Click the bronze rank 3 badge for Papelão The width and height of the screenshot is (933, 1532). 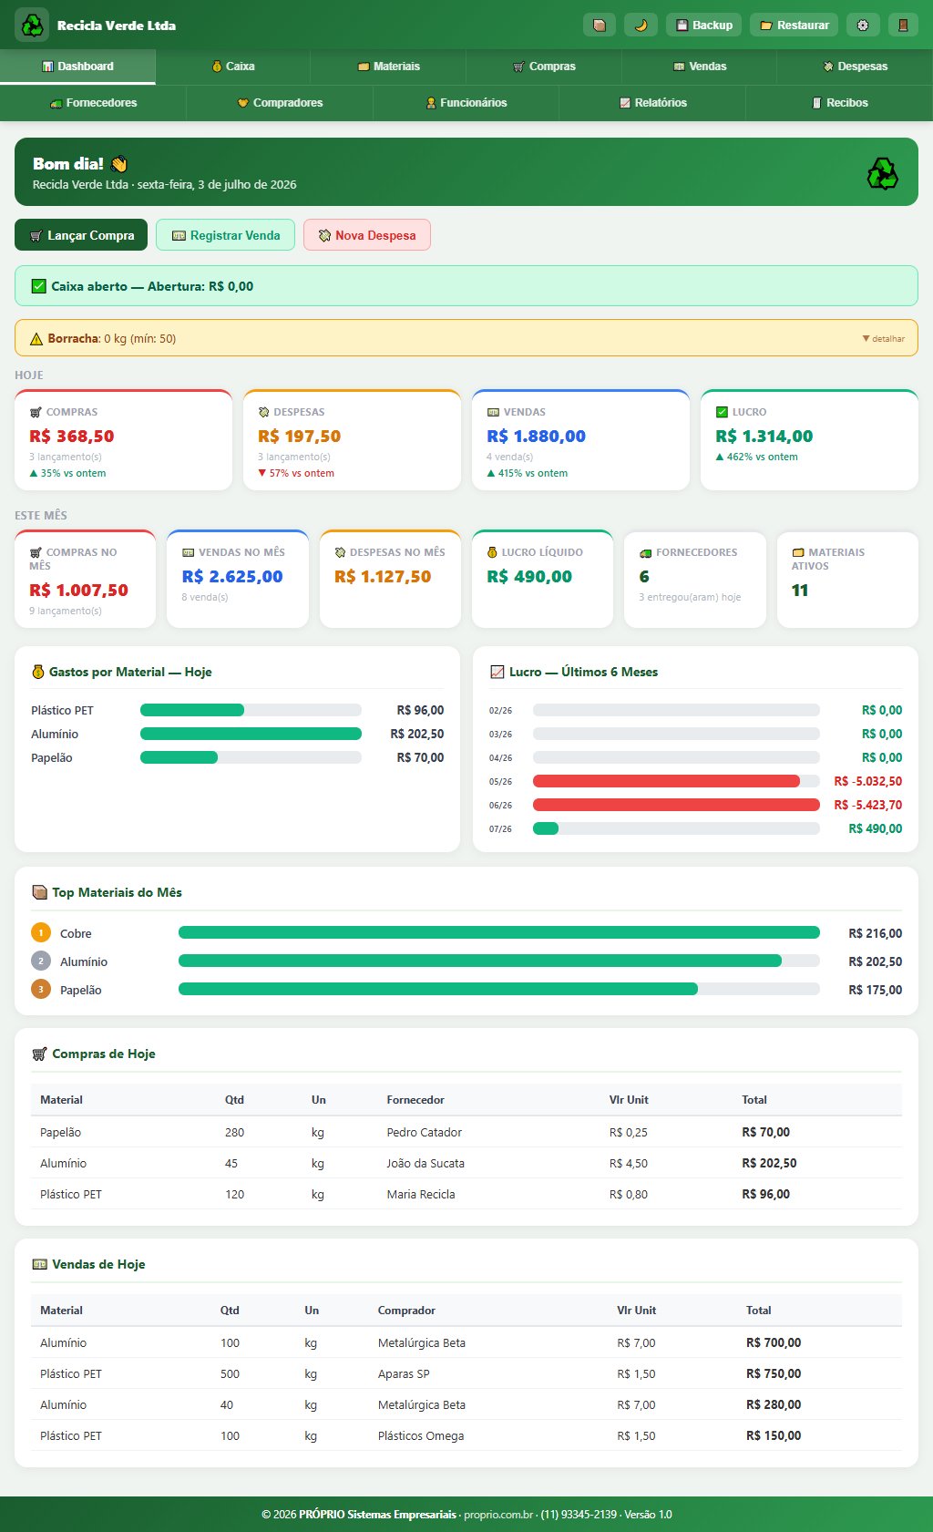coord(41,990)
